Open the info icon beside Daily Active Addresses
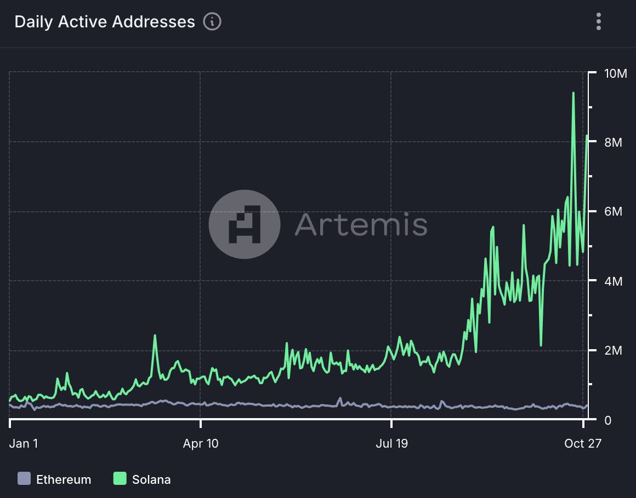 tap(212, 21)
